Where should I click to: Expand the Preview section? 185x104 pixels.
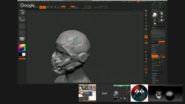154,83
